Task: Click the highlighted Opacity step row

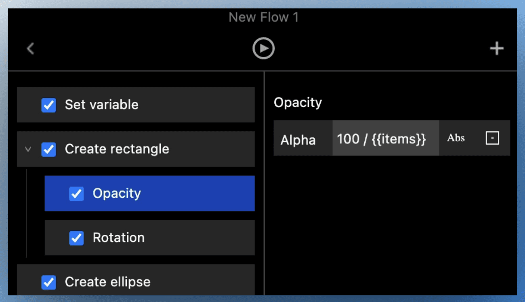Action: [x=182, y=194]
